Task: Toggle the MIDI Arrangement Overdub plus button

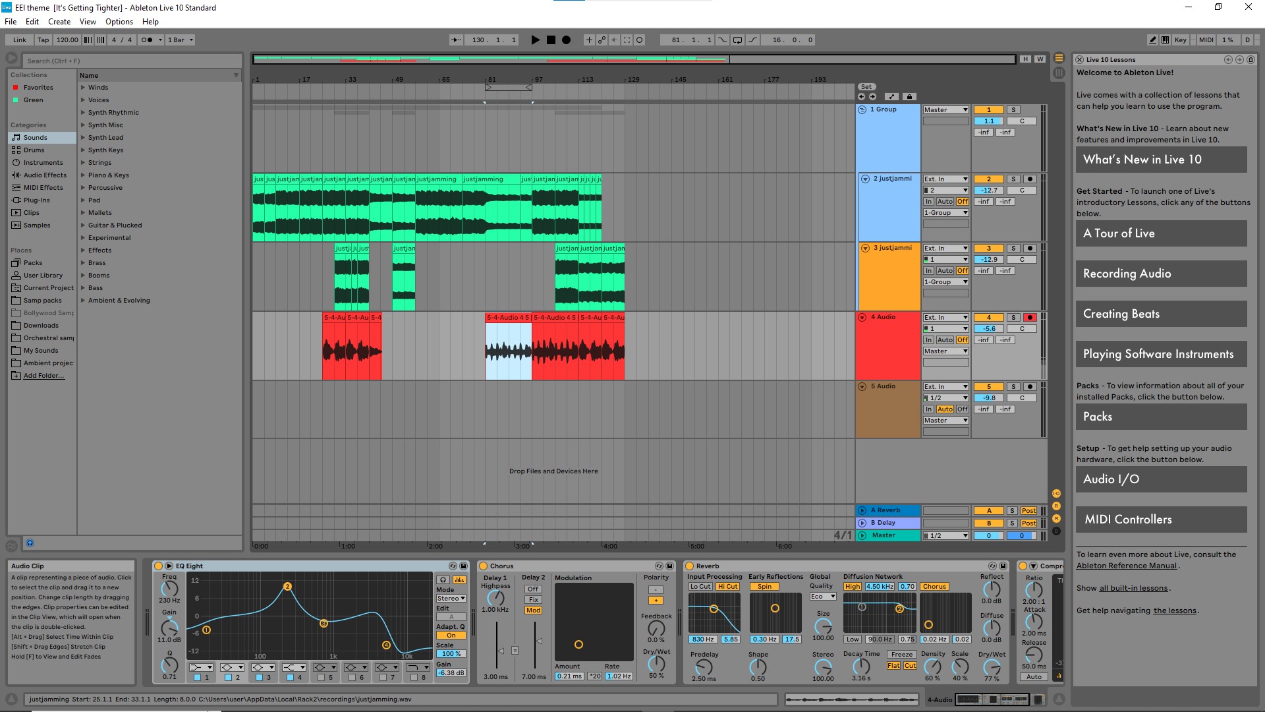Action: click(x=589, y=40)
